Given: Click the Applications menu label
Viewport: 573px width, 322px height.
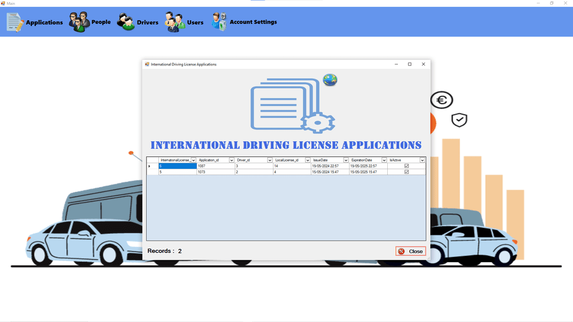Looking at the screenshot, I should pos(44,22).
